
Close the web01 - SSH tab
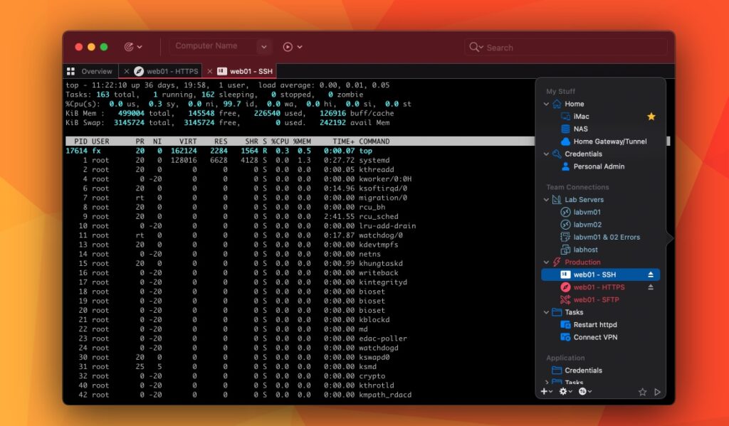click(210, 71)
